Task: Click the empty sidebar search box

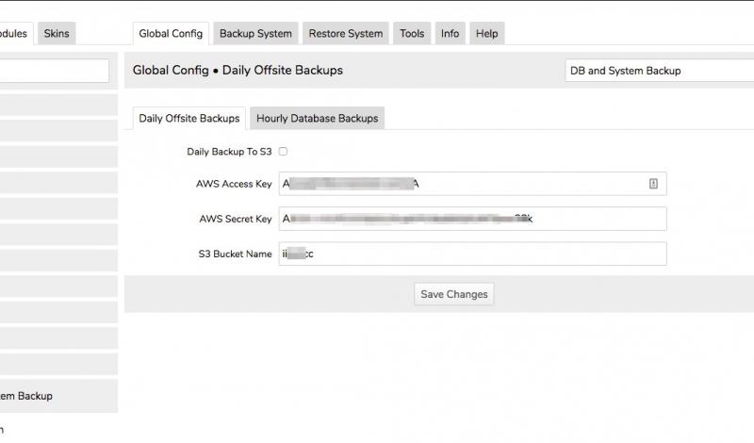Action: (54, 71)
